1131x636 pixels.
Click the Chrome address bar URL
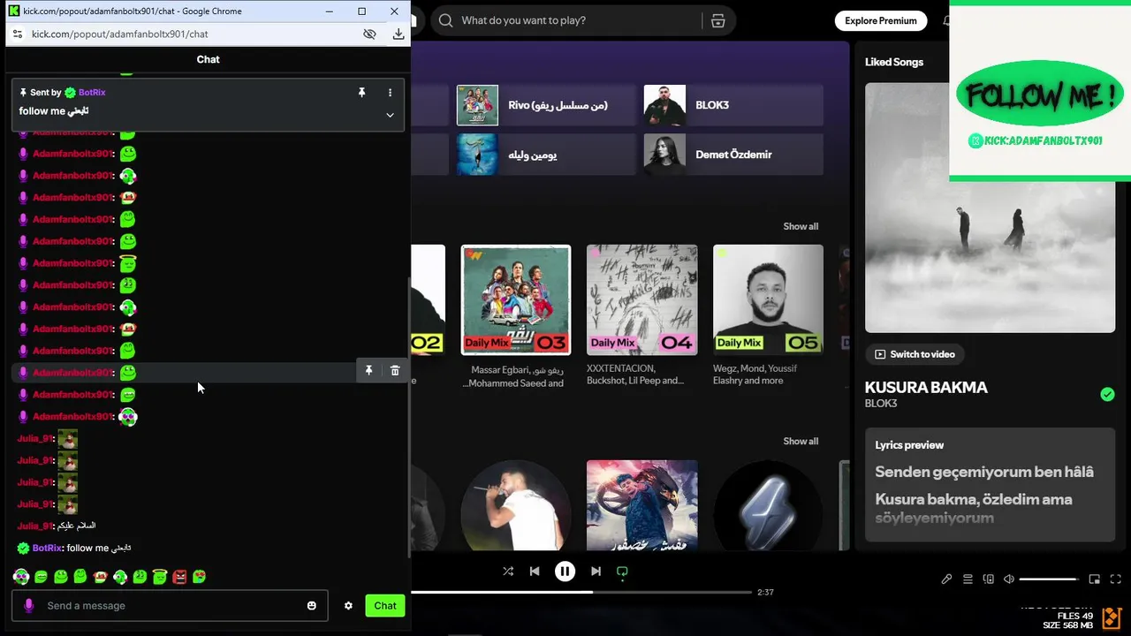coord(120,34)
